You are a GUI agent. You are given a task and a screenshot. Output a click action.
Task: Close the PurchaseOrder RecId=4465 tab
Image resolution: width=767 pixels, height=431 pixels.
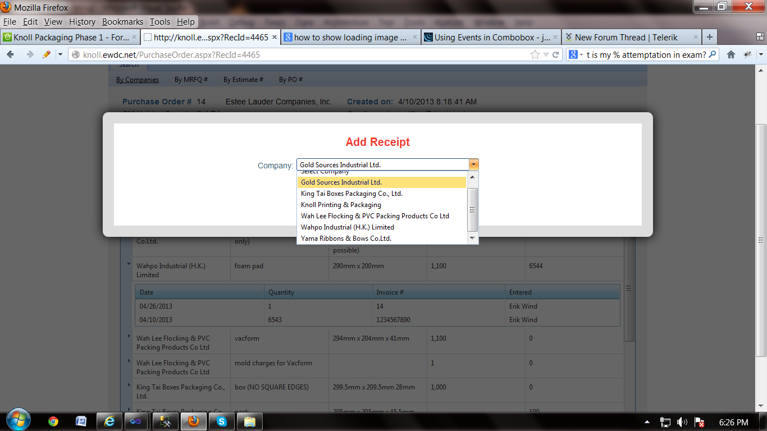point(274,38)
